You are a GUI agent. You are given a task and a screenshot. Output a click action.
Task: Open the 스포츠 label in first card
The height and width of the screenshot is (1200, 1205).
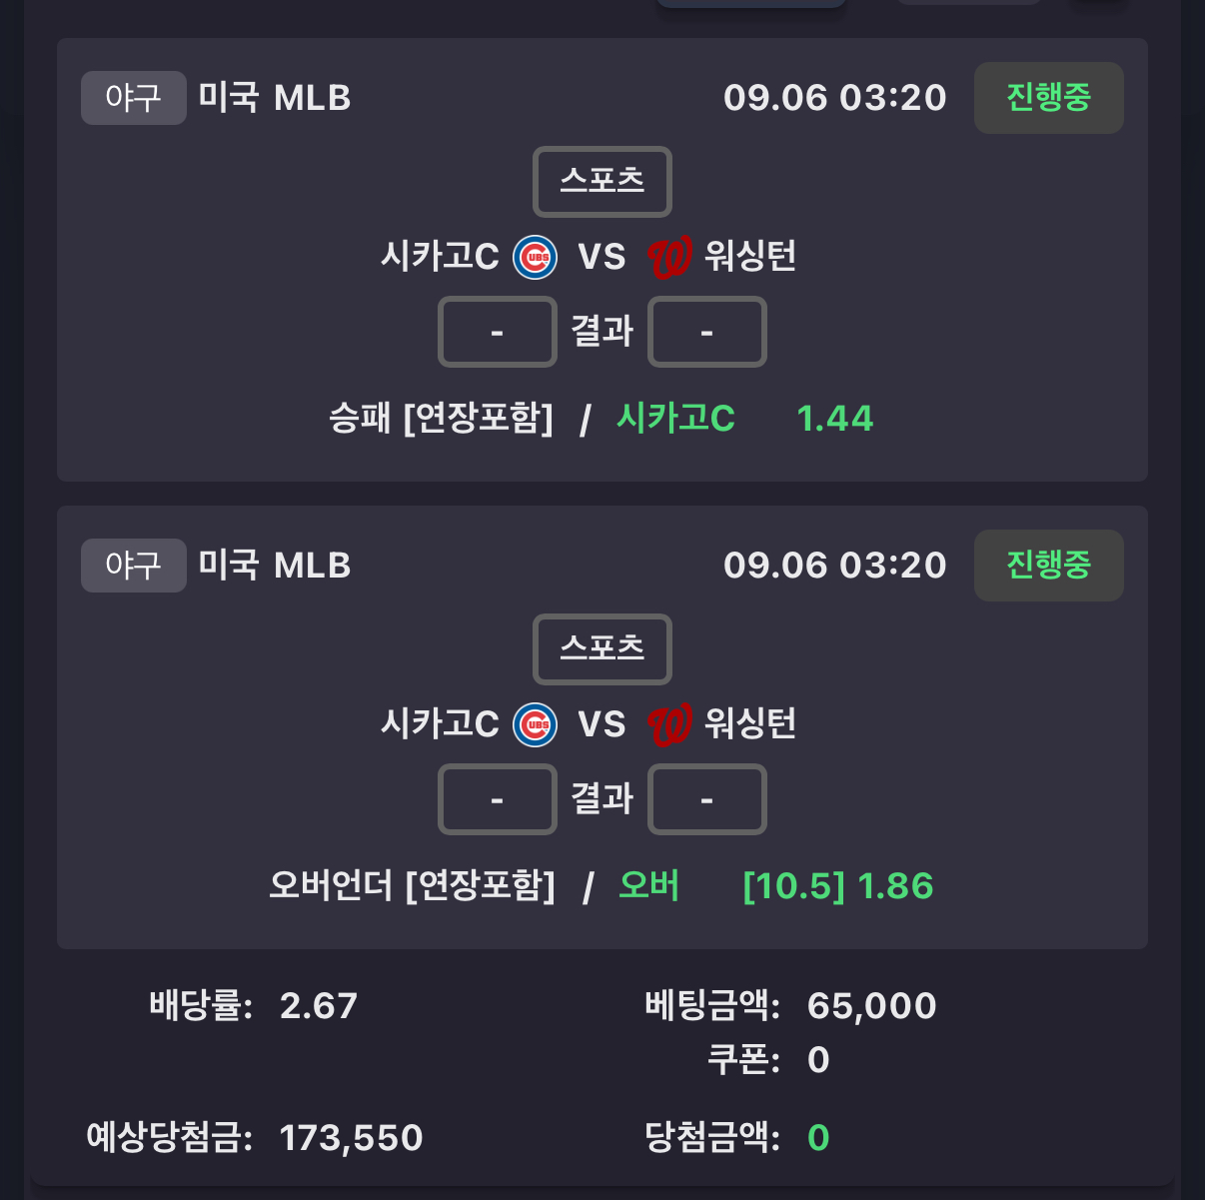[x=602, y=182]
